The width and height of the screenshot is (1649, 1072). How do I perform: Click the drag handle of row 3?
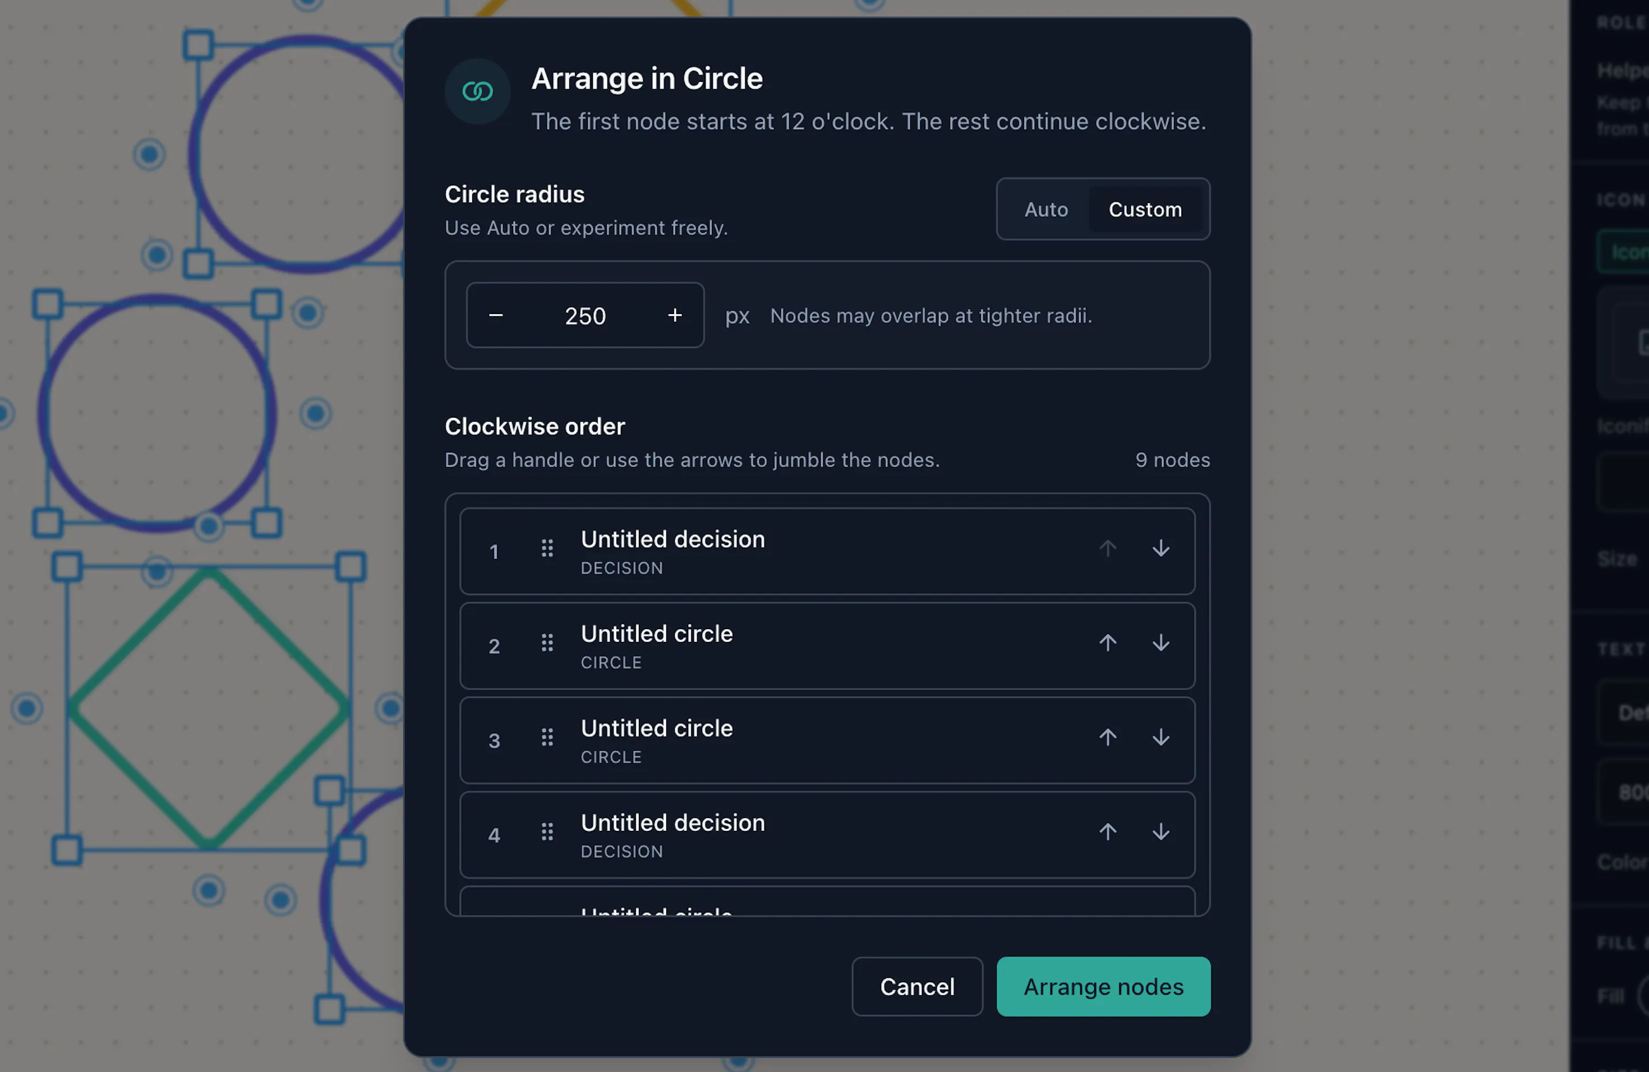point(547,737)
